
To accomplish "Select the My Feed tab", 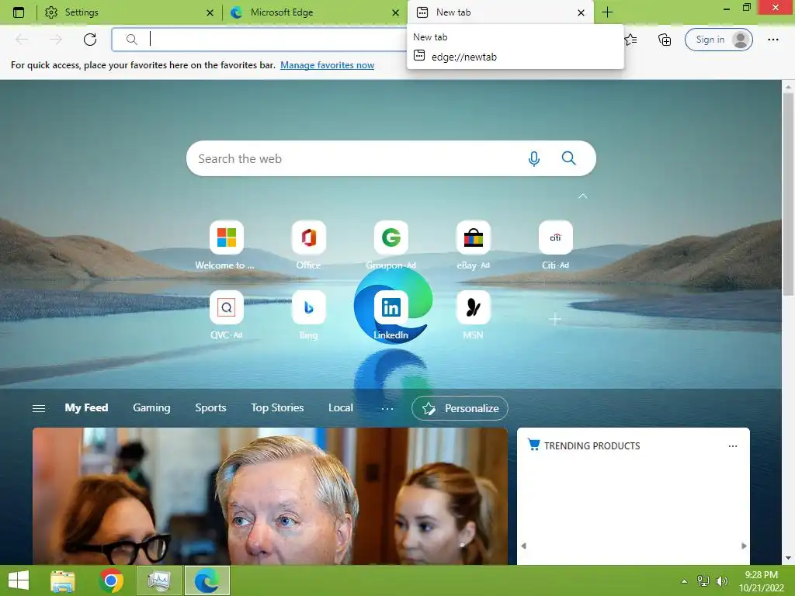I will click(x=86, y=408).
